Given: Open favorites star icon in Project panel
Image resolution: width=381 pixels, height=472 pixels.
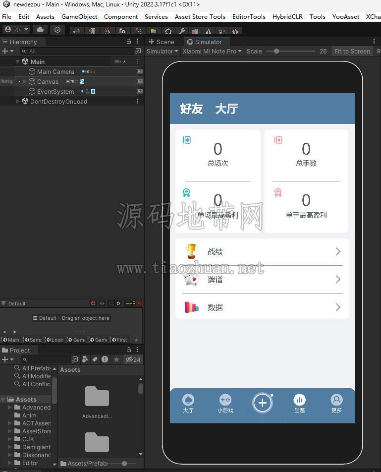Looking at the screenshot, I should pos(116,359).
